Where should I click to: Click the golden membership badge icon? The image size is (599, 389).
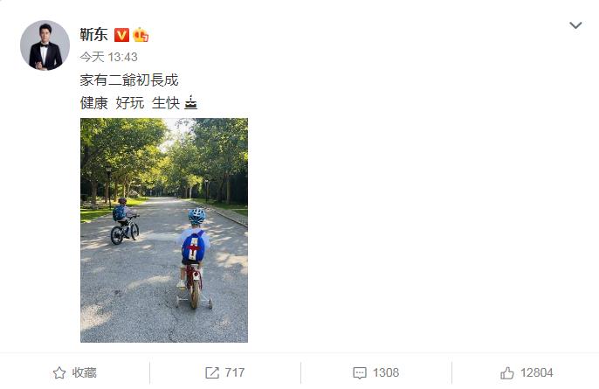click(141, 35)
